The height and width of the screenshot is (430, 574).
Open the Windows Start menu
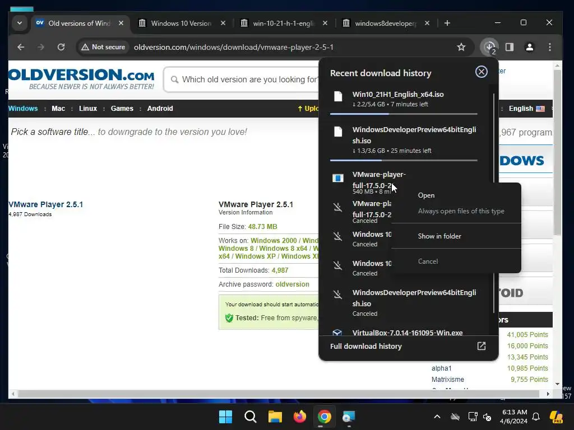pyautogui.click(x=225, y=417)
